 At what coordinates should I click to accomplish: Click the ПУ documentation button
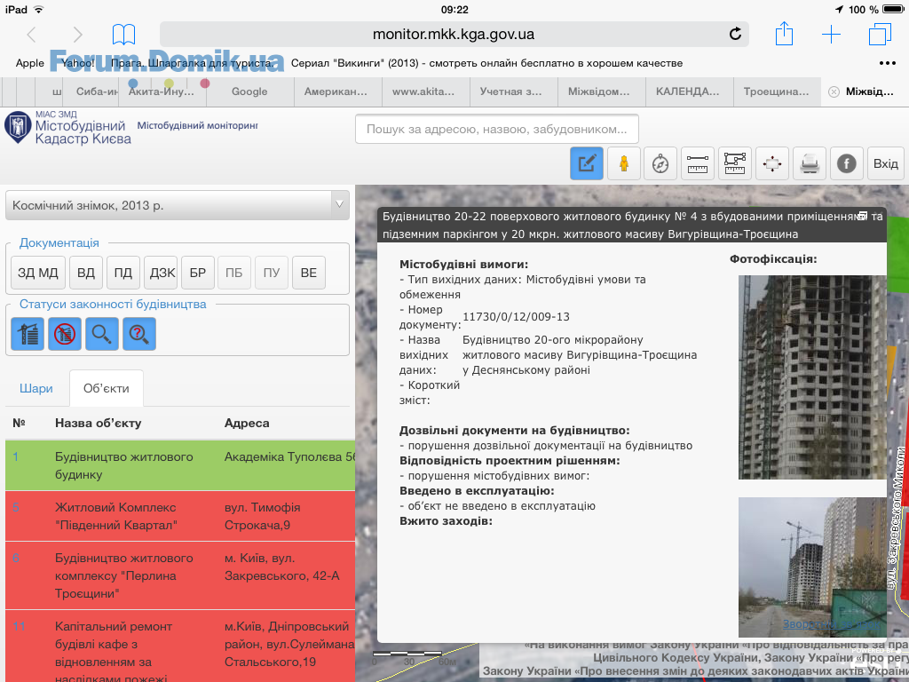tap(272, 273)
